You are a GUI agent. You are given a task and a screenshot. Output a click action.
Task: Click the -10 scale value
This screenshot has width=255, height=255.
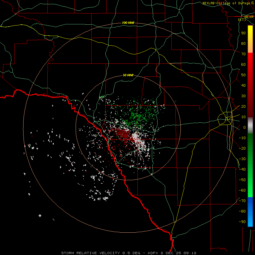point(242,138)
